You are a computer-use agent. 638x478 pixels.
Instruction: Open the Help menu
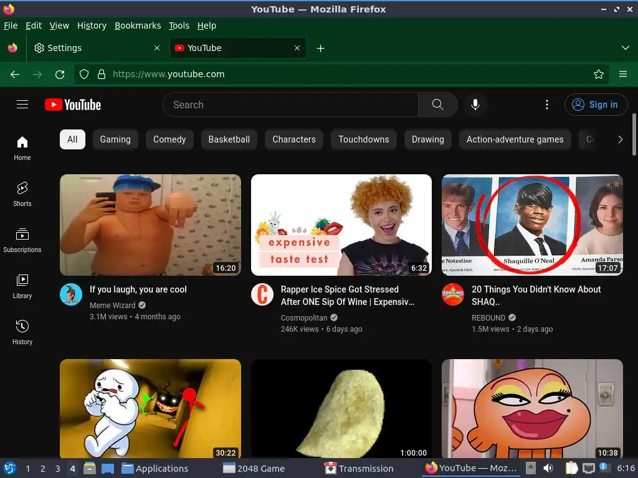point(207,26)
